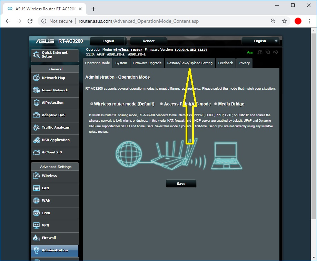Open the USB Application icon
This screenshot has width=317, height=261.
[x=36, y=140]
